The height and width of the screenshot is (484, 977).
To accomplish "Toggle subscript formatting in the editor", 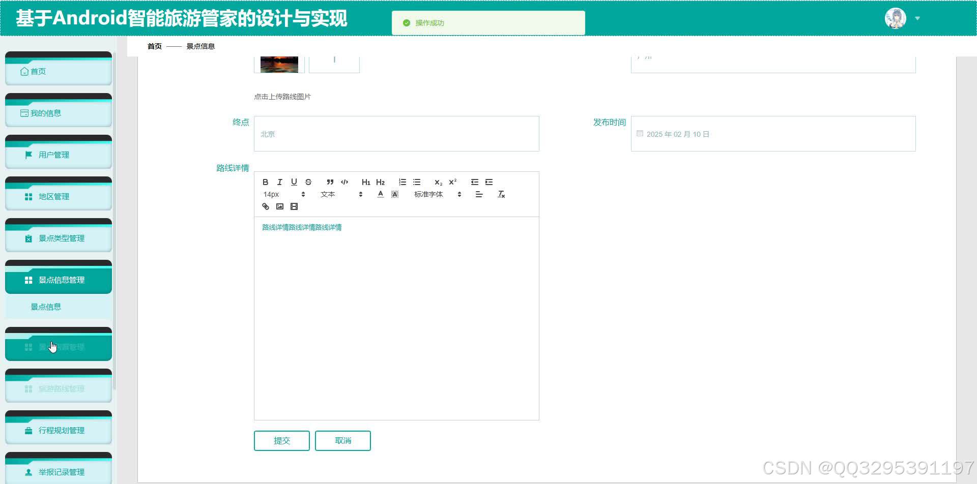I will coord(438,181).
